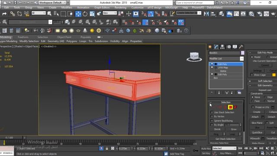Open the Motion command panel tab
Image resolution: width=277 pixels, height=156 pixels.
229,47
